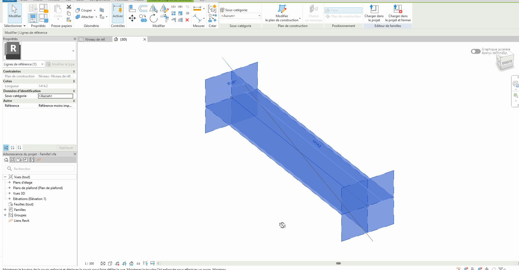Click the Rotate tool icon
Viewport: 519px width, 270px height.
[x=153, y=18]
